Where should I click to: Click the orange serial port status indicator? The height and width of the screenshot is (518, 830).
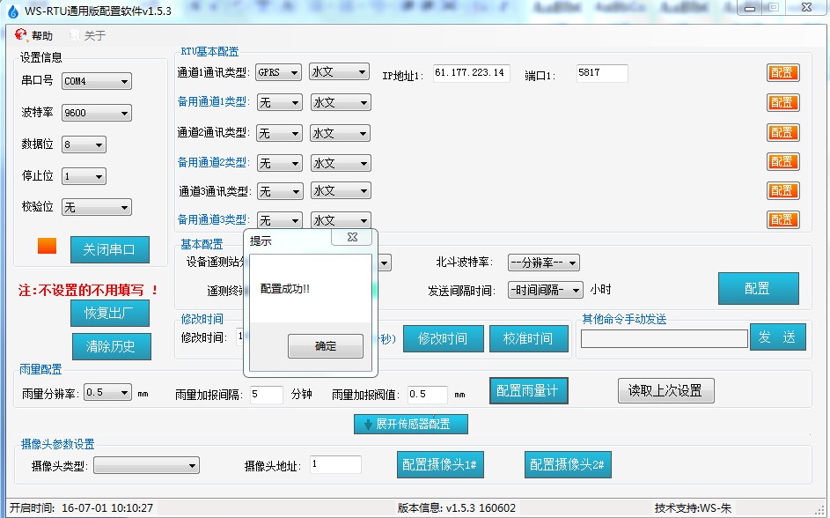(x=48, y=246)
